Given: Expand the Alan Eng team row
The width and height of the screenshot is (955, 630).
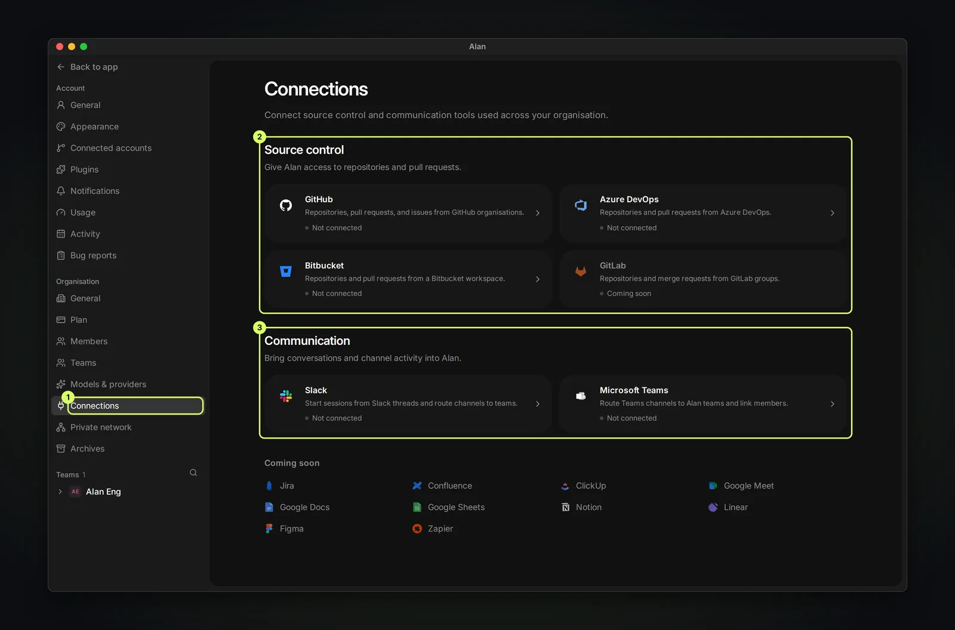Looking at the screenshot, I should pyautogui.click(x=60, y=492).
